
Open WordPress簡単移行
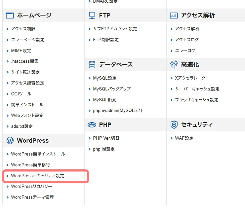pos(30,165)
